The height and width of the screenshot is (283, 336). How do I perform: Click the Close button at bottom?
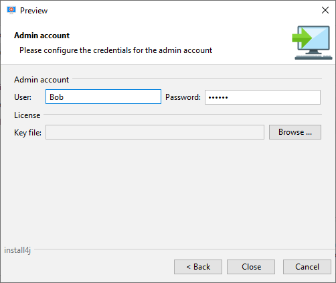251,267
